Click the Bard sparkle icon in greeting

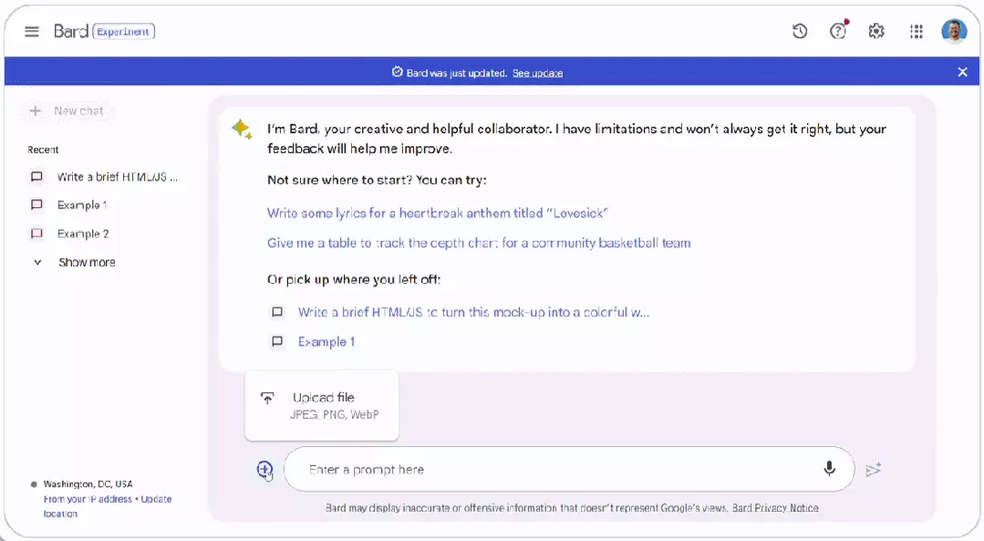[x=243, y=129]
